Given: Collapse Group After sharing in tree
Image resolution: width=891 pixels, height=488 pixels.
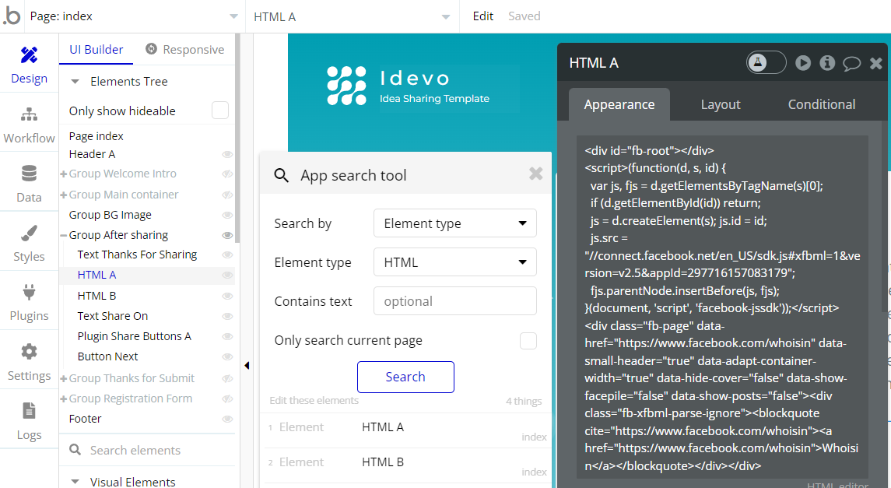Looking at the screenshot, I should 64,235.
